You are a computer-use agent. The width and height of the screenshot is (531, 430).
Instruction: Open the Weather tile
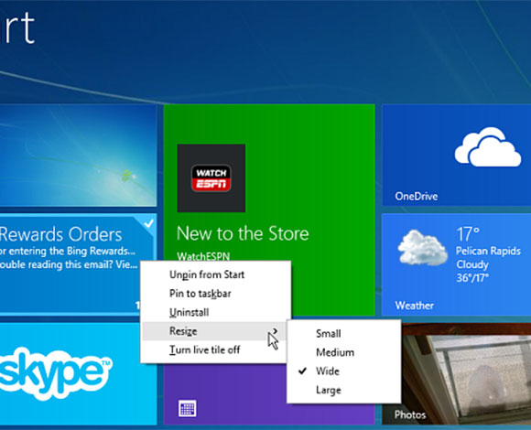[x=457, y=264]
